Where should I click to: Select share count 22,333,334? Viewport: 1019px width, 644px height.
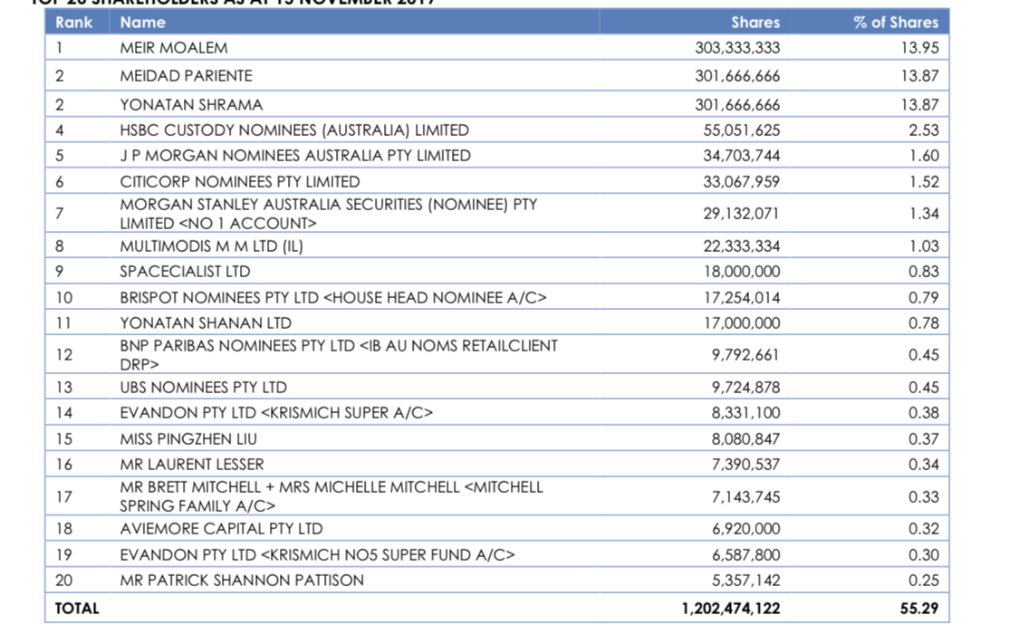[742, 246]
